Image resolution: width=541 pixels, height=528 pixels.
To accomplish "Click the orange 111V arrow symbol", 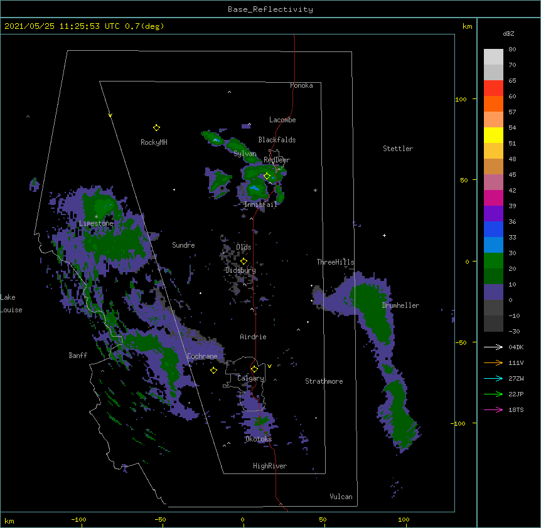I will [493, 362].
